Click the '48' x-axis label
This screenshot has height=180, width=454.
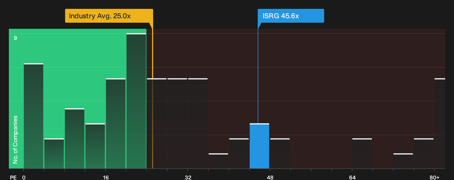[x=270, y=177]
